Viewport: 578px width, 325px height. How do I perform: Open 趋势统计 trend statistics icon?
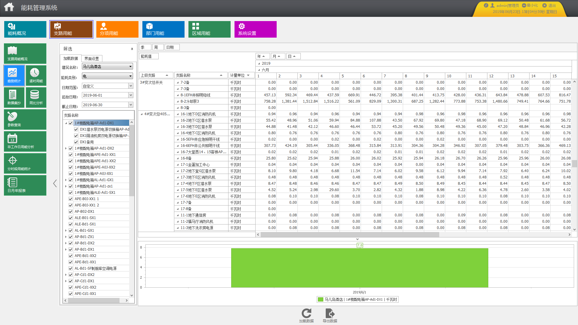click(x=12, y=73)
